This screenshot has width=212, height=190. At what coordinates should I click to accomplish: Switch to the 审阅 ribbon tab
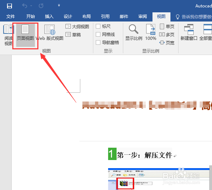pyautogui.click(x=143, y=17)
